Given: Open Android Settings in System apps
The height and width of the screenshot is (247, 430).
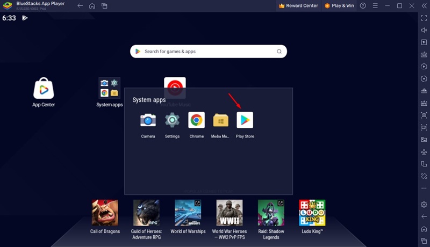Looking at the screenshot, I should (172, 120).
